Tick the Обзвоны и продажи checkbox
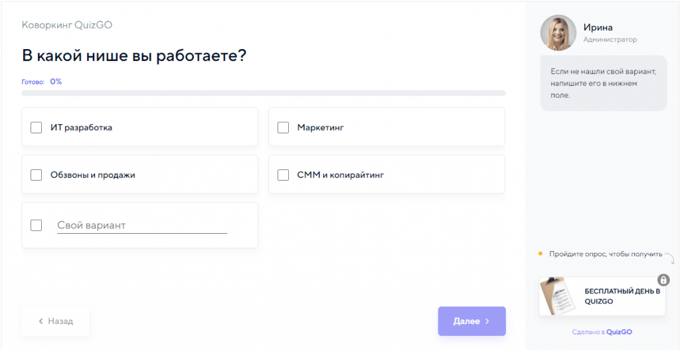The width and height of the screenshot is (680, 350). 36,175
